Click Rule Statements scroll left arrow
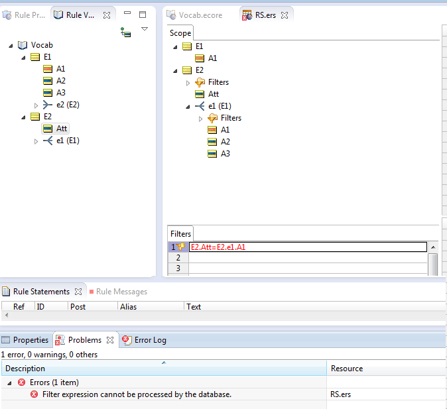 (x=6, y=315)
